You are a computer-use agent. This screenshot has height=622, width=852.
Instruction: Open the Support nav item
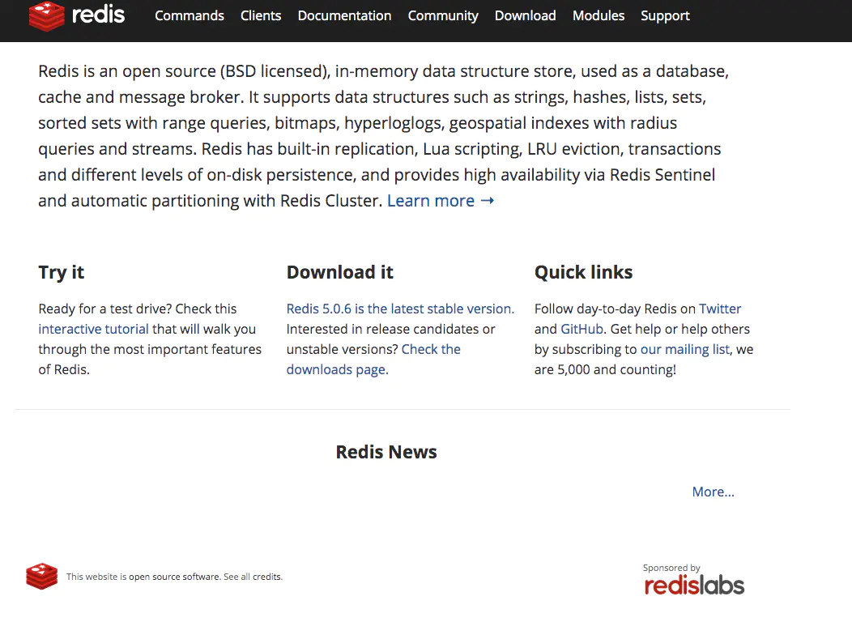click(x=665, y=15)
